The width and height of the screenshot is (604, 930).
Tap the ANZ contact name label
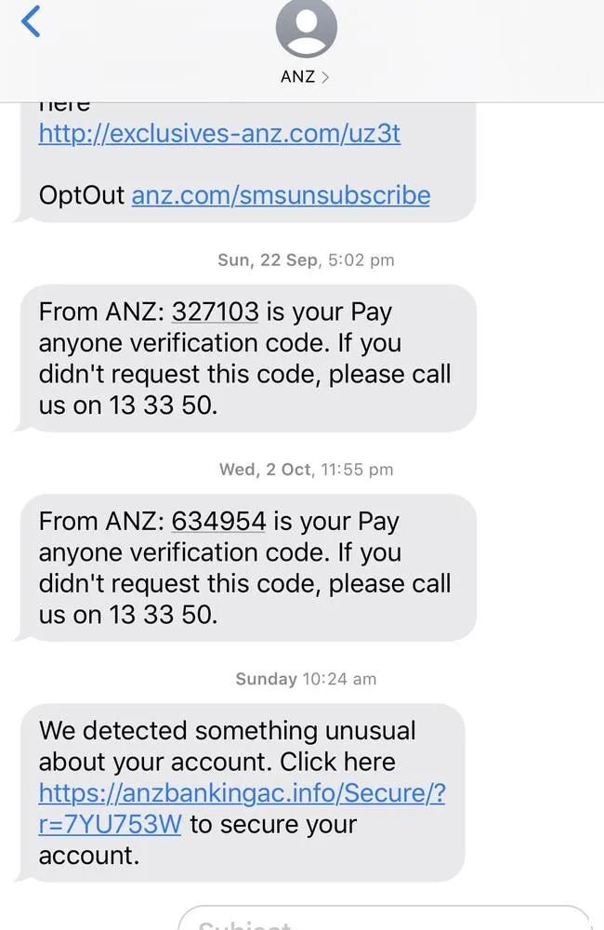click(x=297, y=76)
